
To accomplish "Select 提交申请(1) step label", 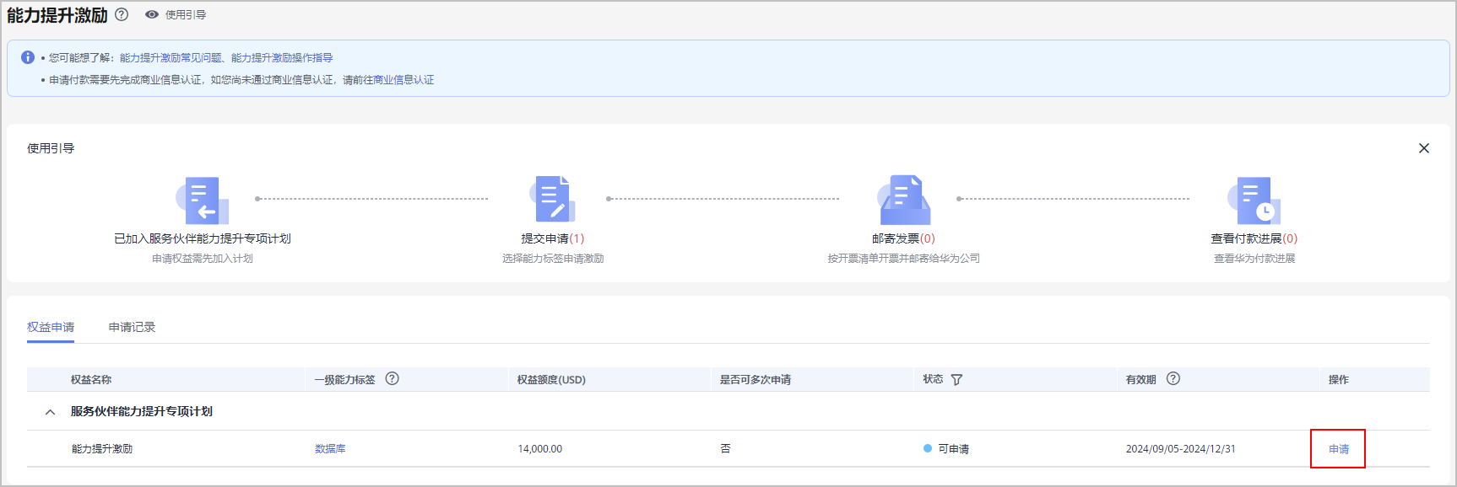I will 553,238.
